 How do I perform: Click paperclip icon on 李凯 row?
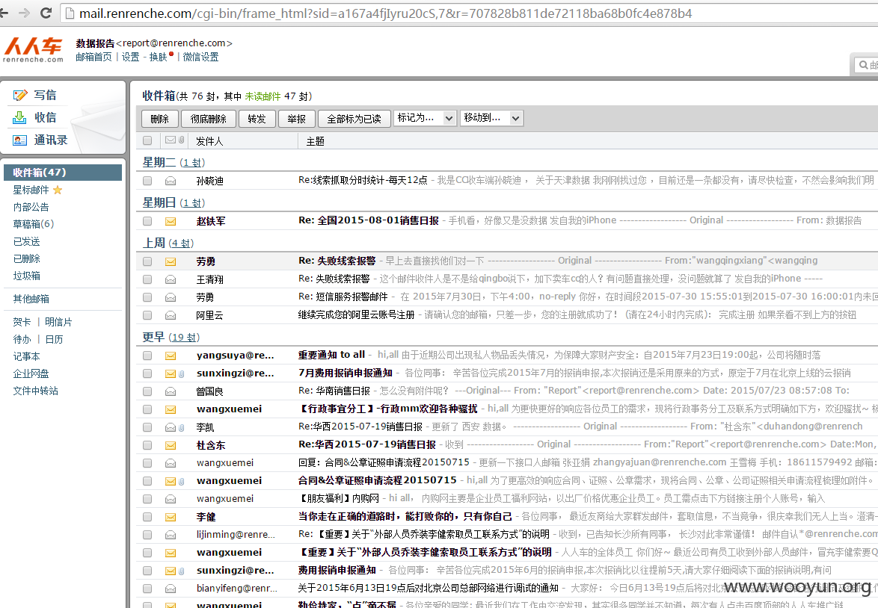coord(182,427)
